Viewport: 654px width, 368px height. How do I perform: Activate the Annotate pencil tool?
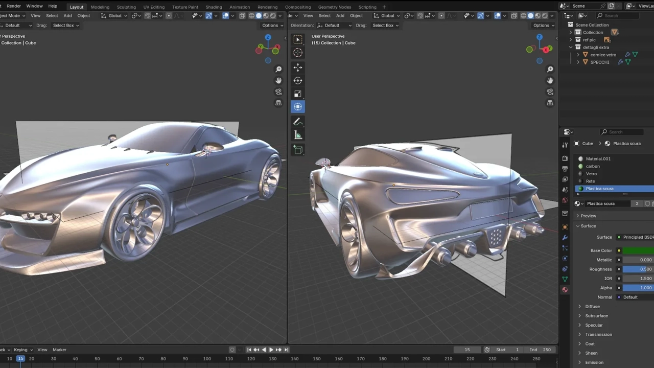(x=298, y=122)
